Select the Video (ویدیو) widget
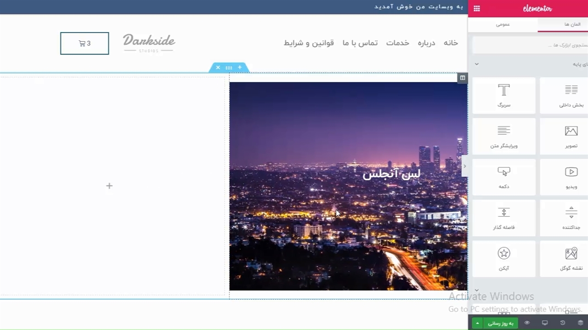This screenshot has height=330, width=588. (571, 177)
